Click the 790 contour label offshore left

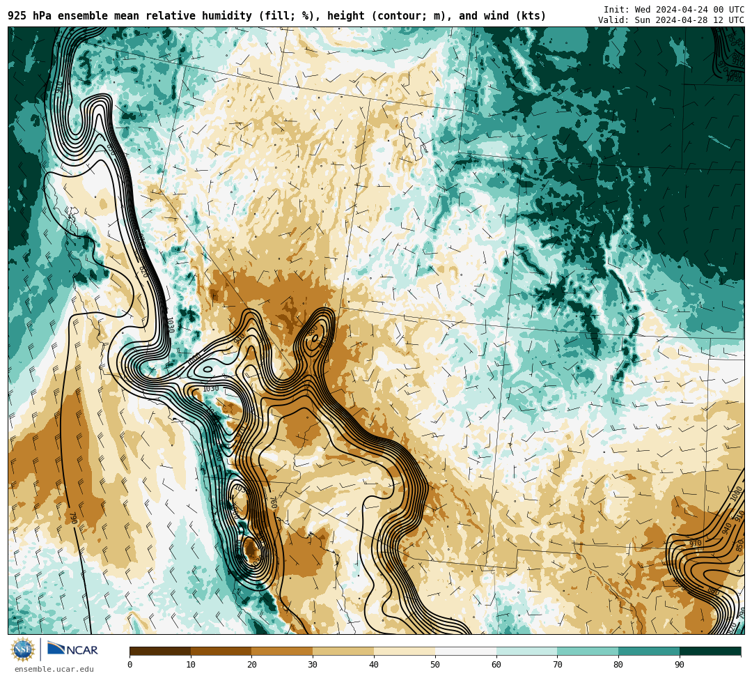coord(73,518)
